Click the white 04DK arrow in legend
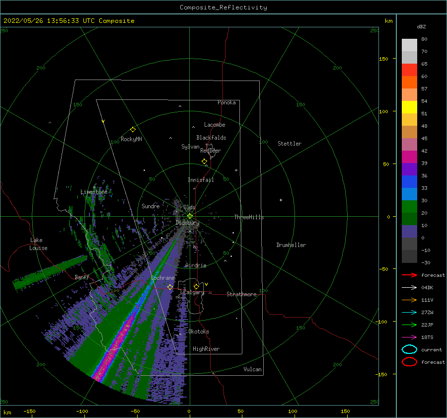The image size is (447, 418). pyautogui.click(x=409, y=288)
